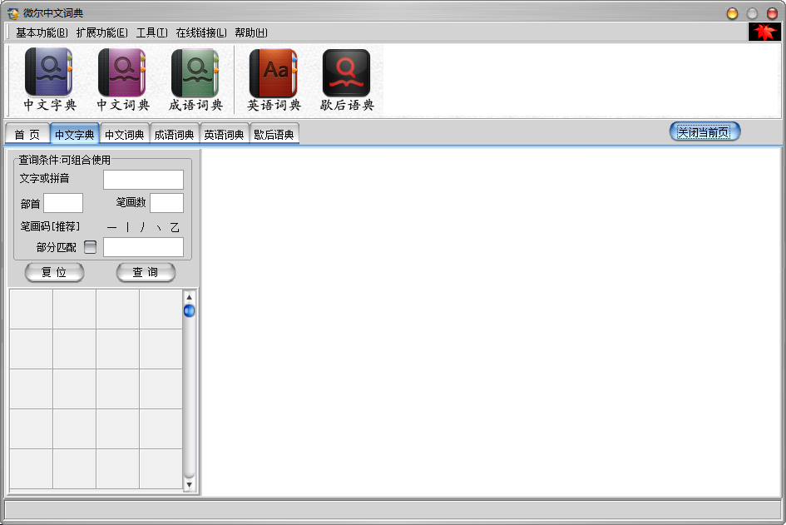Switch to the 首页 tab
The height and width of the screenshot is (525, 786).
pos(27,135)
